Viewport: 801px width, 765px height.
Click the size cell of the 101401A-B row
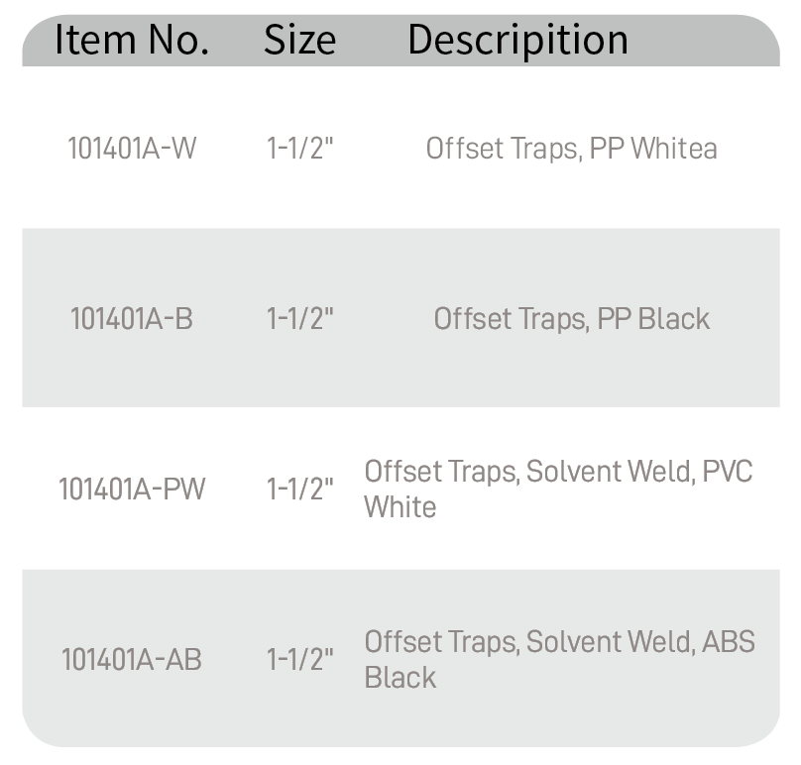point(299,319)
